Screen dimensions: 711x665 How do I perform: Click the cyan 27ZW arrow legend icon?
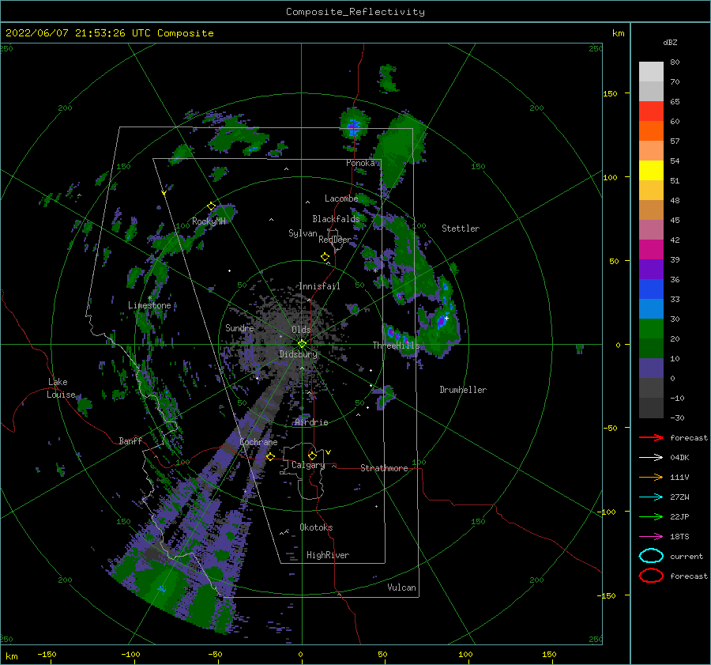tap(651, 497)
